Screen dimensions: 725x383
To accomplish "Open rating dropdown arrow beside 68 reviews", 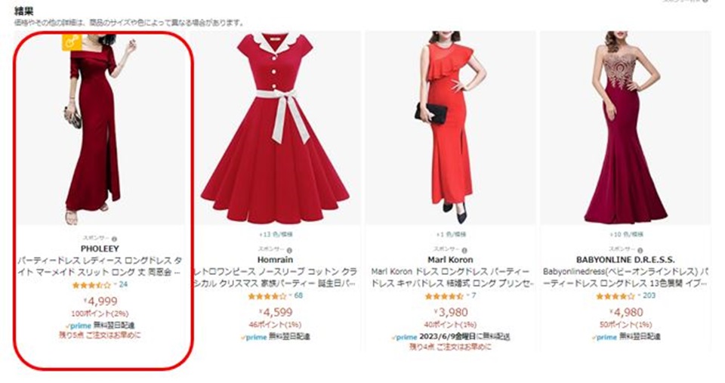I will point(290,295).
